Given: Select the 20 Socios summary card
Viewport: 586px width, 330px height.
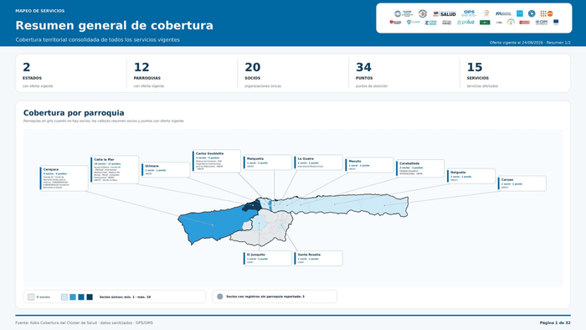Looking at the screenshot, I should [x=293, y=73].
